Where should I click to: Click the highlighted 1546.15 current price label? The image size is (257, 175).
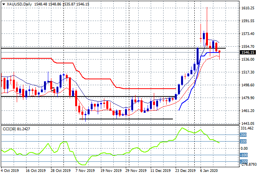click(248, 52)
